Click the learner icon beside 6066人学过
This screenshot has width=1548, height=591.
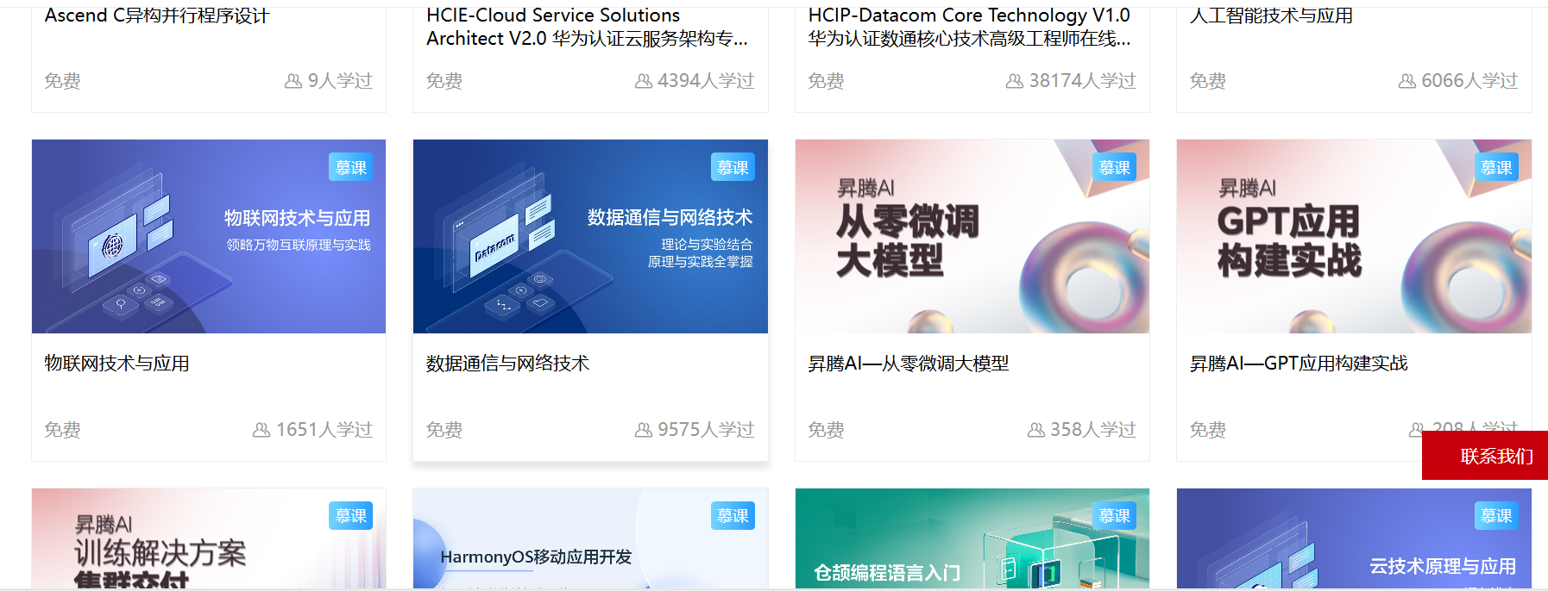coord(1407,81)
